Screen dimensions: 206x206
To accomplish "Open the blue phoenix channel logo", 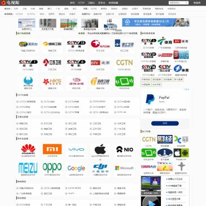I will click(x=28, y=81).
